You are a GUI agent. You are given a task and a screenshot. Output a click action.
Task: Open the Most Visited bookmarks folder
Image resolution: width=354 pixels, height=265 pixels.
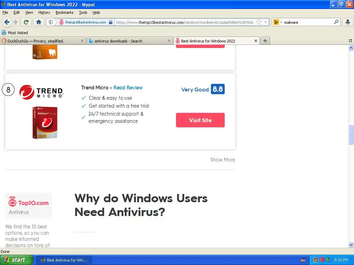[15, 33]
